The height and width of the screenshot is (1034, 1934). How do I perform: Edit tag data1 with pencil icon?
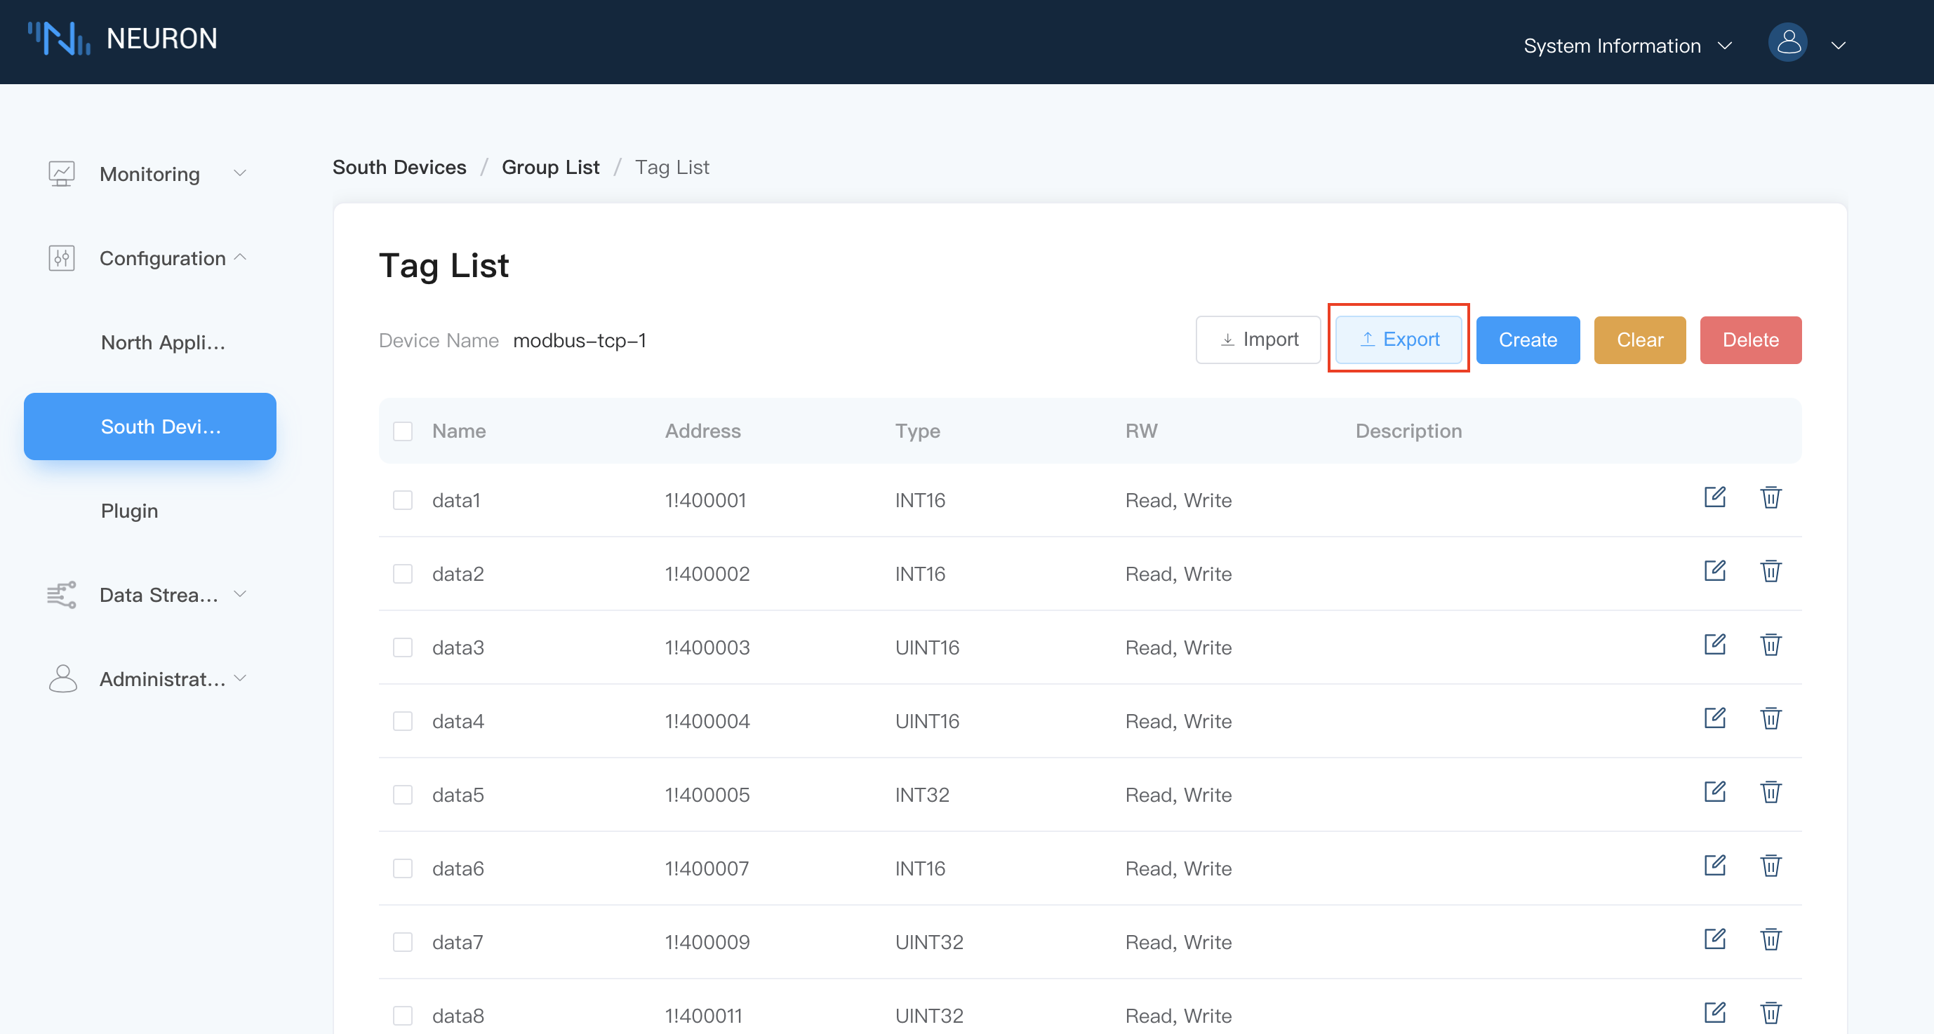point(1715,497)
